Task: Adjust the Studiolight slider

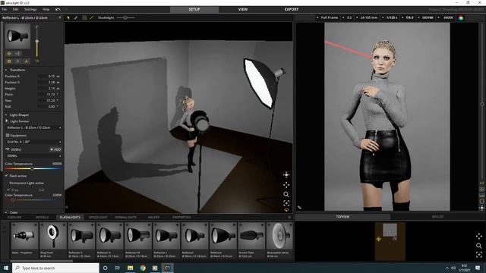Action: coord(125,17)
